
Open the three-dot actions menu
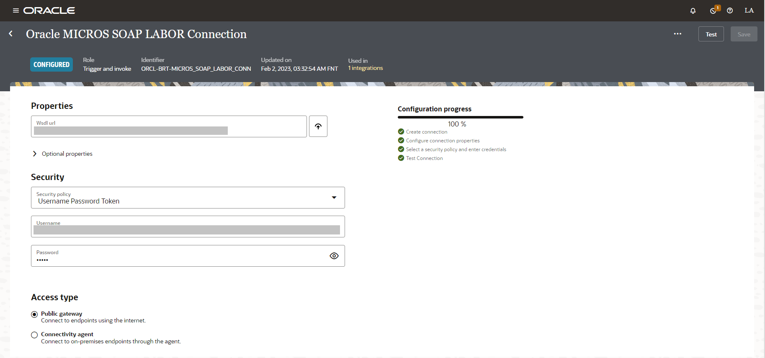point(677,34)
